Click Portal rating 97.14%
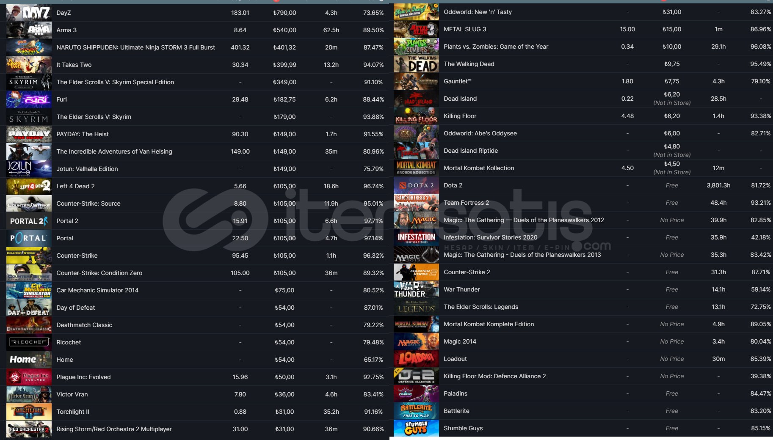Screen dimensions: 773x440 click(x=373, y=238)
